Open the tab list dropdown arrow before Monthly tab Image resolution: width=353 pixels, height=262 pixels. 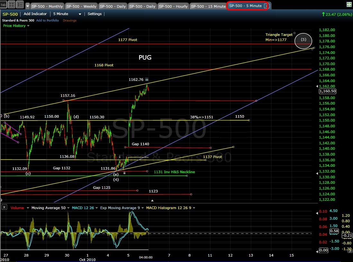point(28,6)
